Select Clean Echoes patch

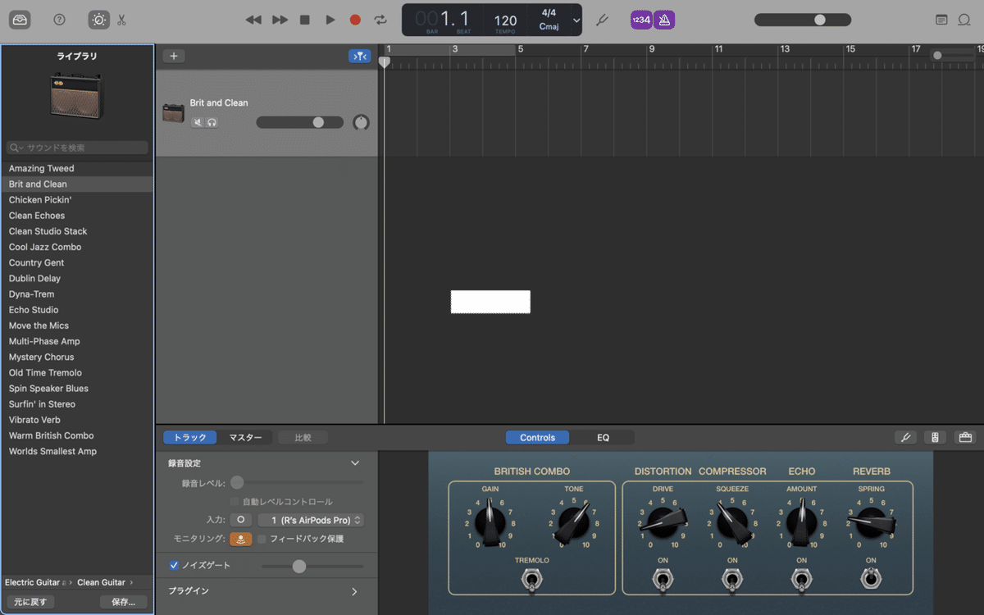pos(77,216)
